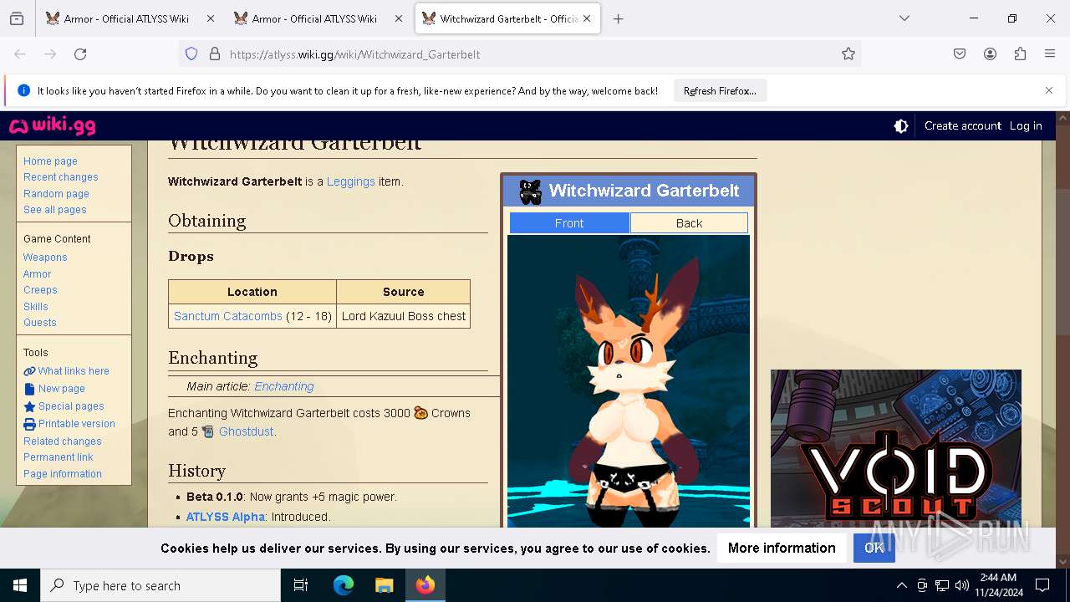Click the taskbar search box
The width and height of the screenshot is (1070, 602).
pos(160,585)
